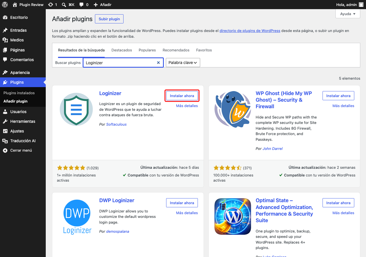
Task: Open the comments bubble icon in admin bar
Action: [81, 5]
